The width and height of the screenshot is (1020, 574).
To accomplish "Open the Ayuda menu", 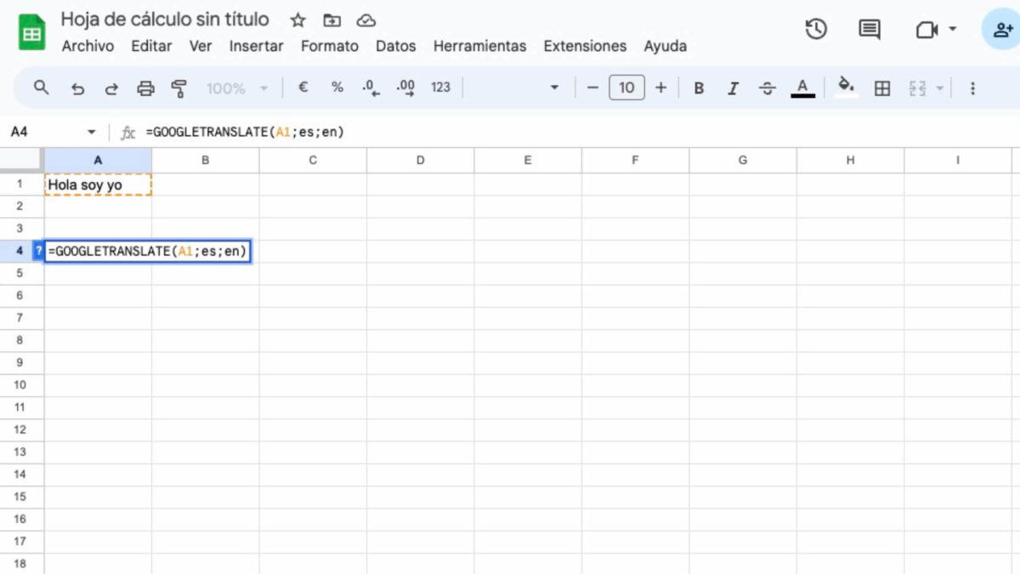I will coord(666,46).
